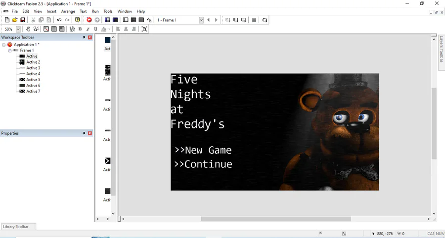445x238 pixels.
Task: Open the Help contents question-mark icon
Action: [78, 20]
